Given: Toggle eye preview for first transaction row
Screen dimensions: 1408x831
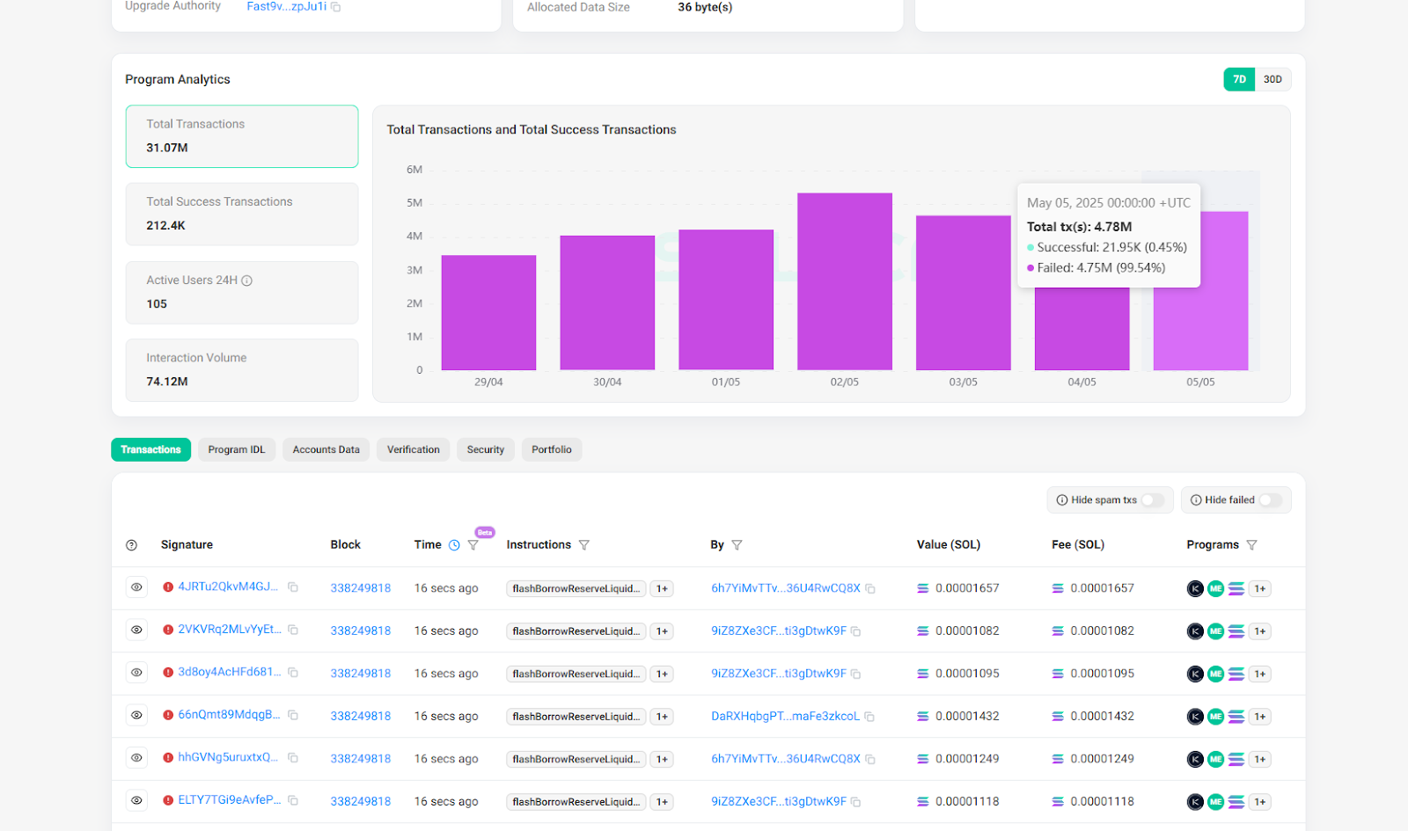Looking at the screenshot, I should point(136,587).
